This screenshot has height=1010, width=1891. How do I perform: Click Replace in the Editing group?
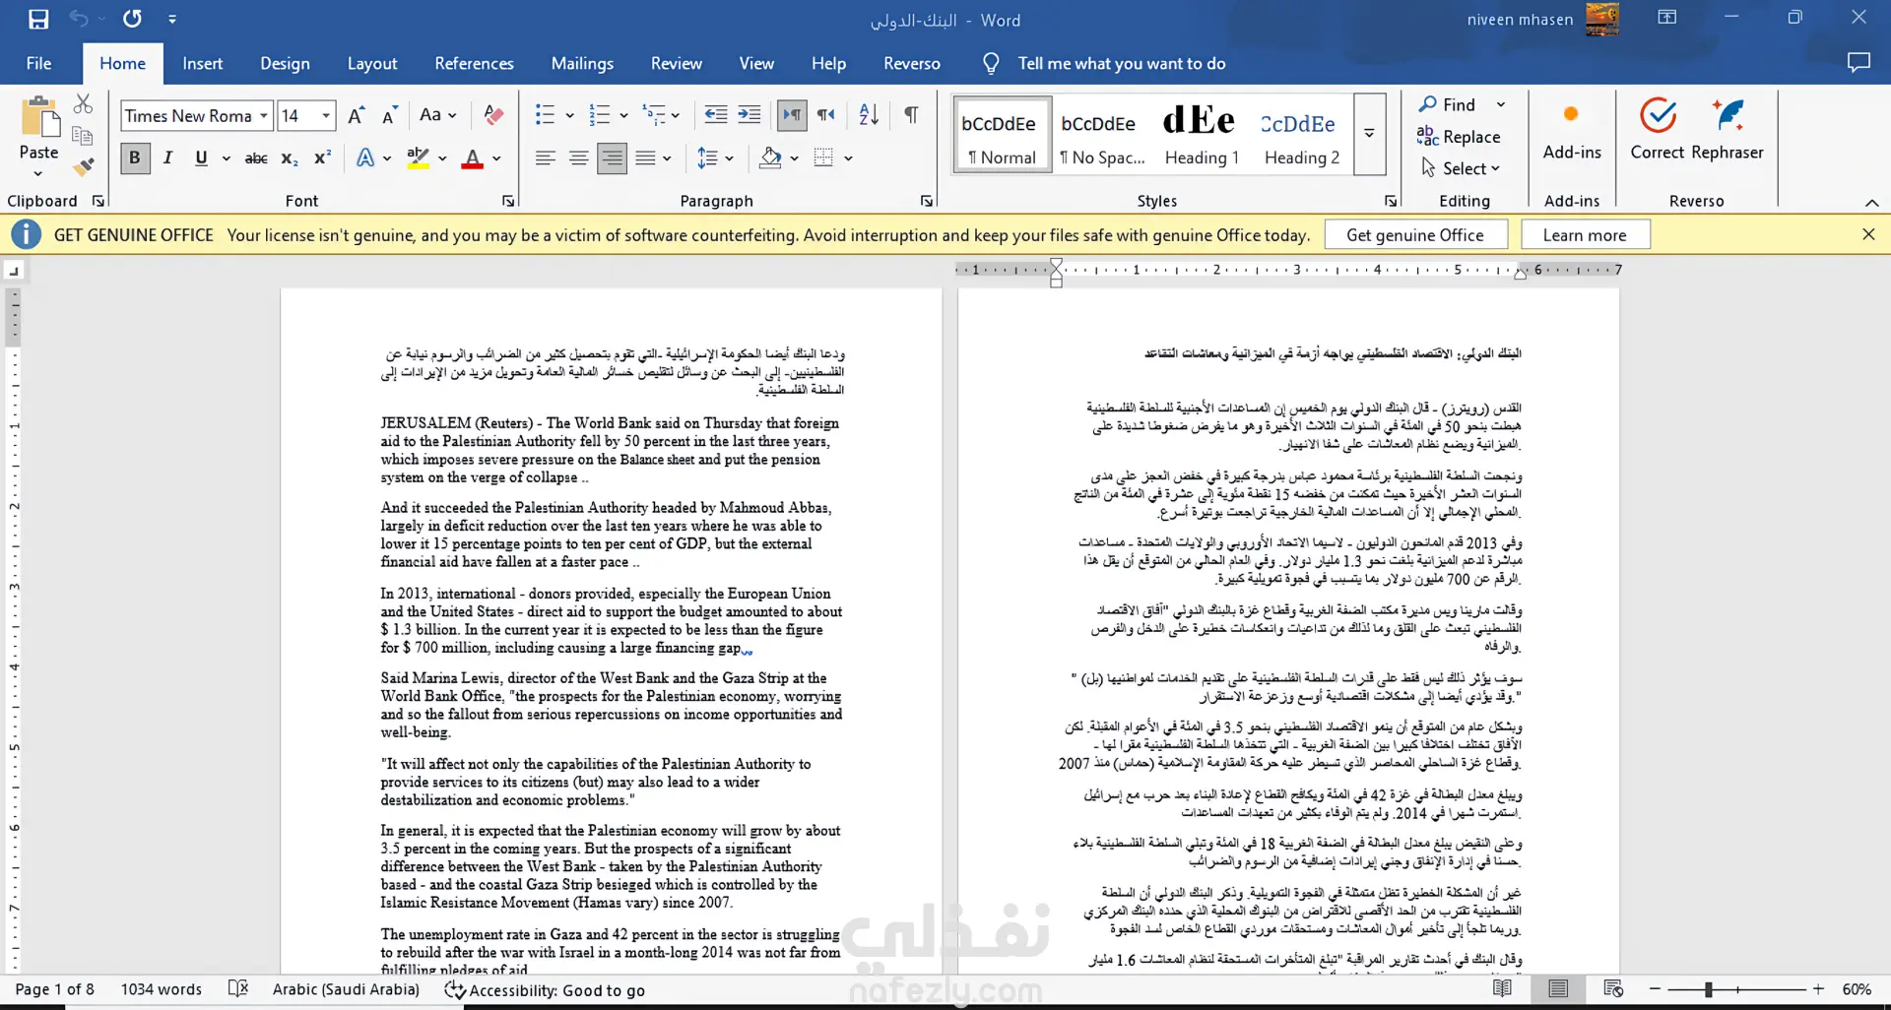pyautogui.click(x=1460, y=137)
